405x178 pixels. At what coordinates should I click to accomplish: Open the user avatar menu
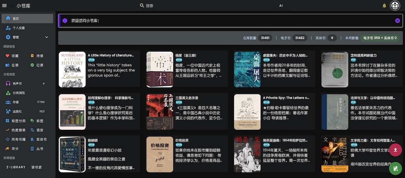pyautogui.click(x=395, y=6)
